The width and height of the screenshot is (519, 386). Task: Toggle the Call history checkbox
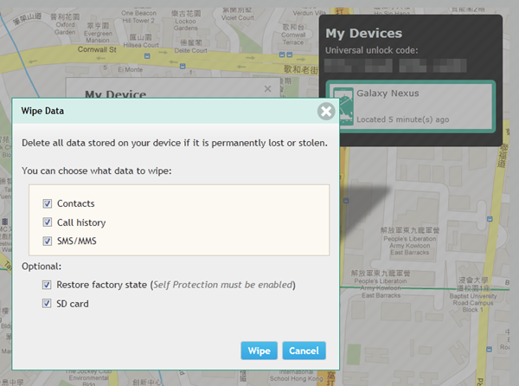click(48, 222)
